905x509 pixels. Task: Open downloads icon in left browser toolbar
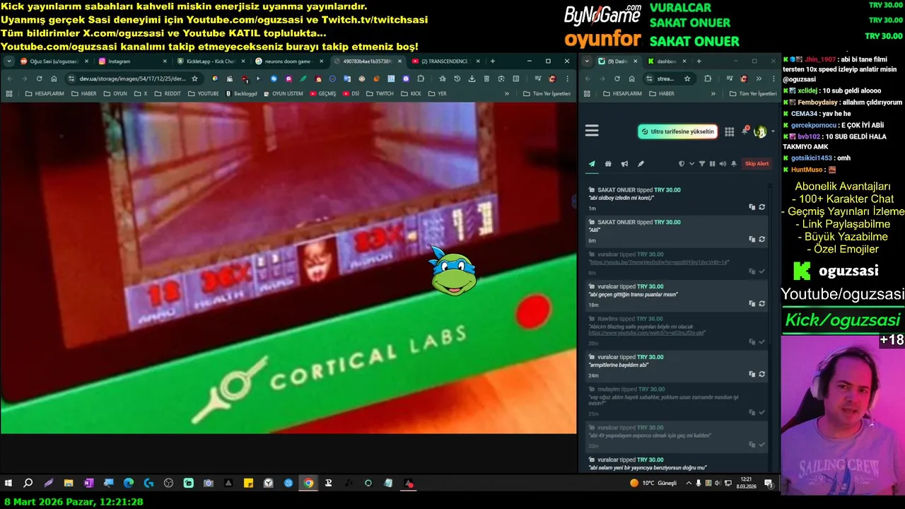coord(472,78)
